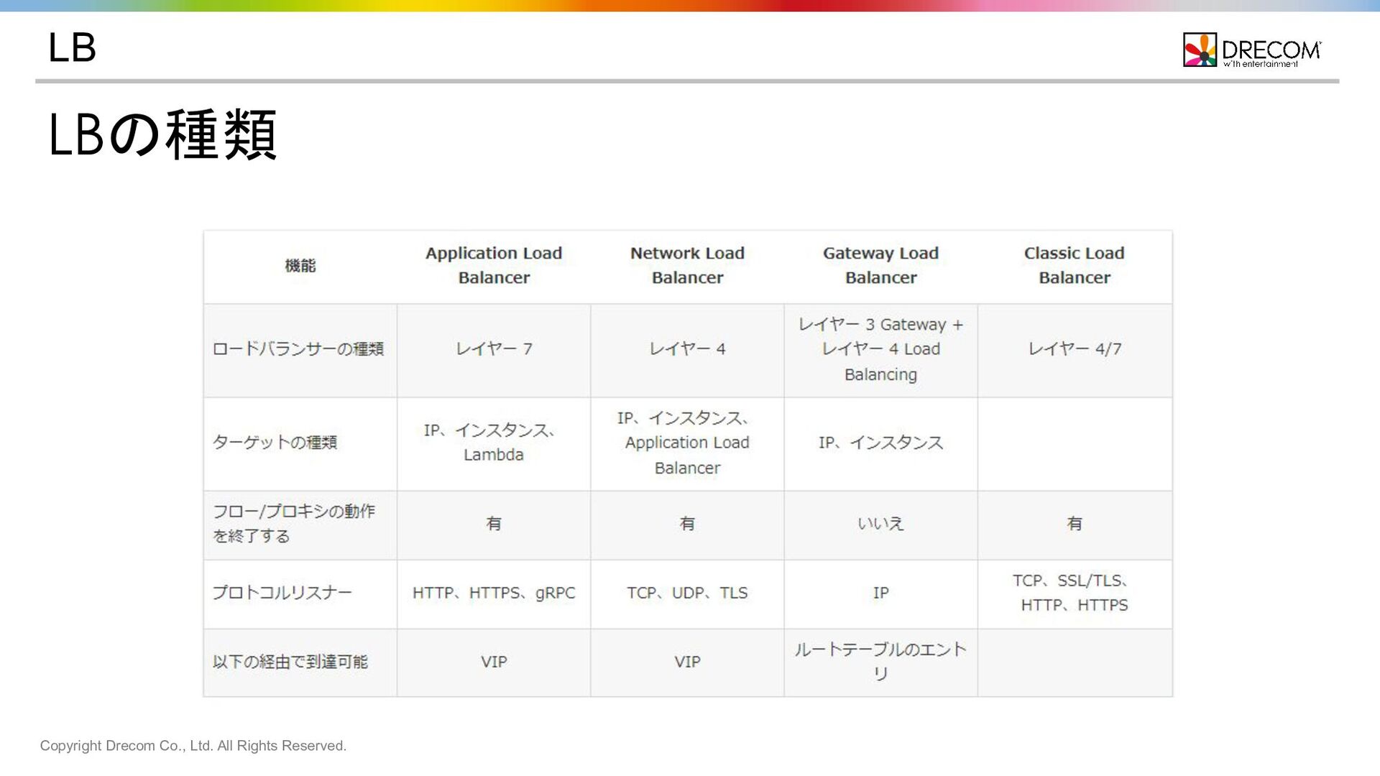Click the 'レイヤー 4/7' cell

coord(1075,349)
